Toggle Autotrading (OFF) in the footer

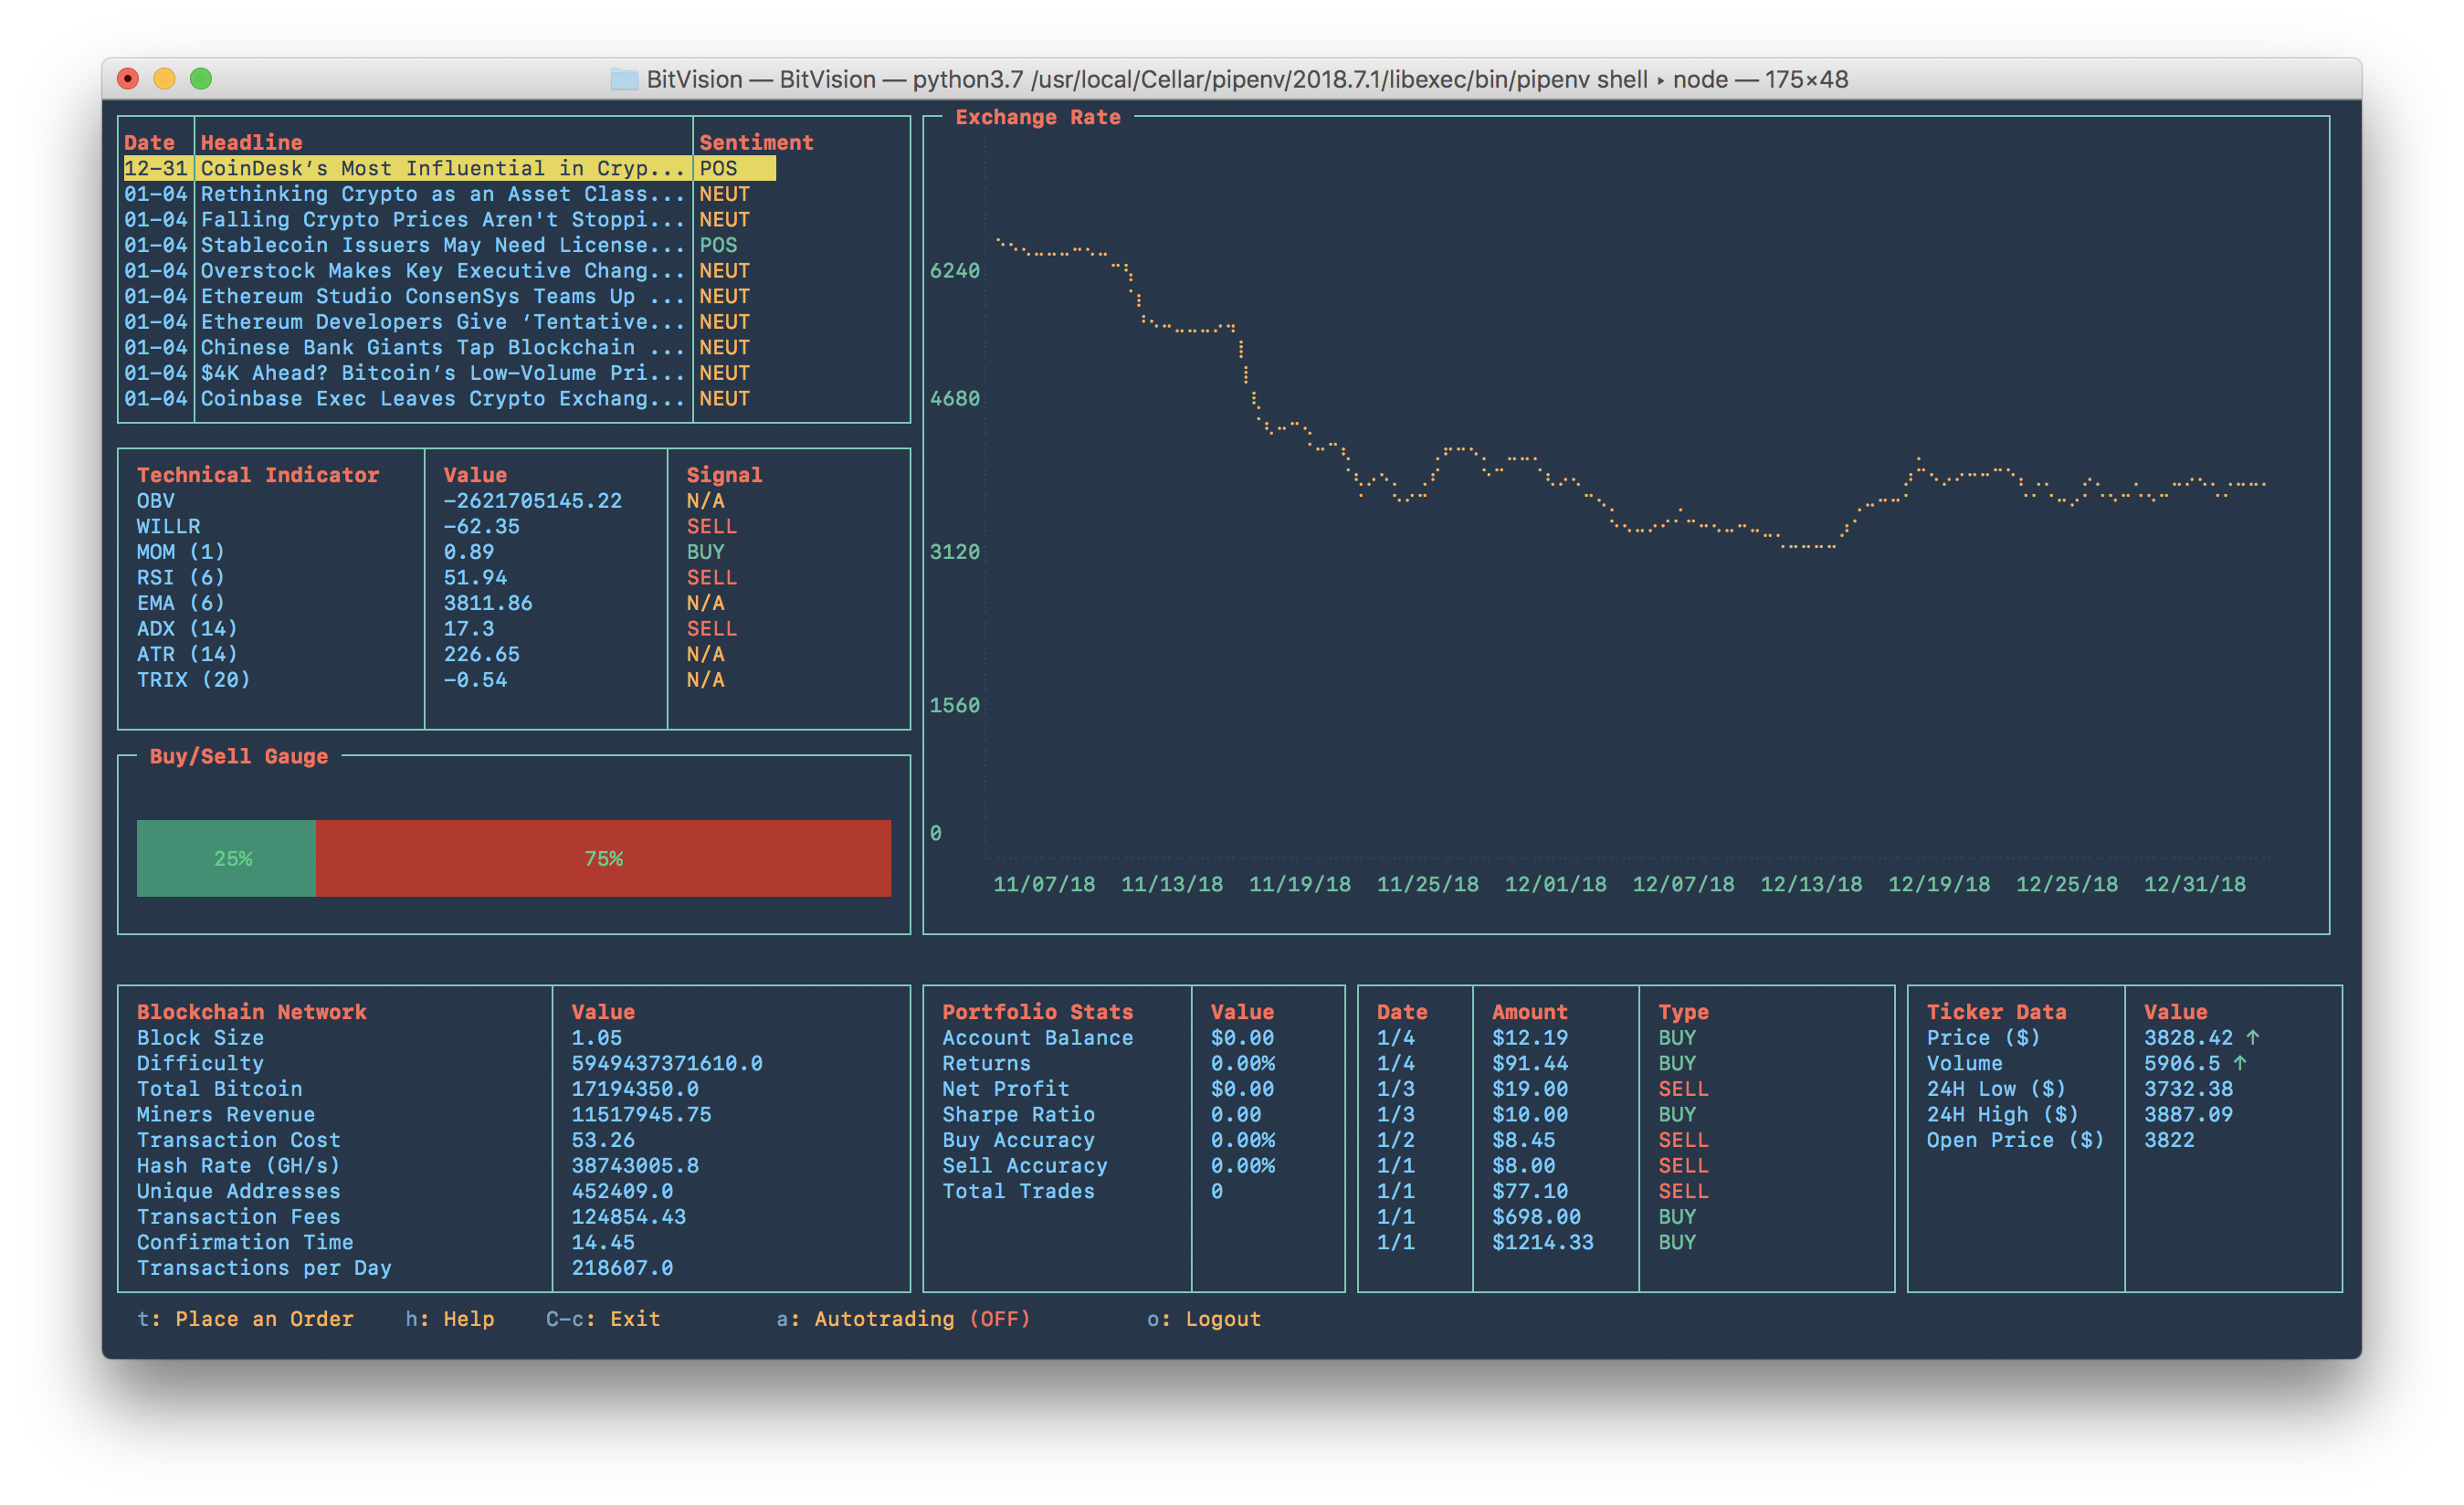921,1319
